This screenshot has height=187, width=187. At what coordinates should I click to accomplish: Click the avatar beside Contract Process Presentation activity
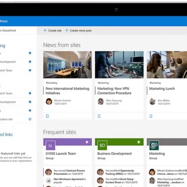(49, 172)
